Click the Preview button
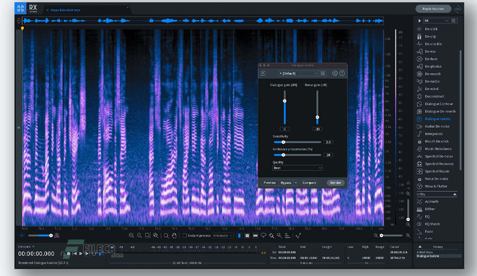The image size is (477, 276). click(269, 182)
